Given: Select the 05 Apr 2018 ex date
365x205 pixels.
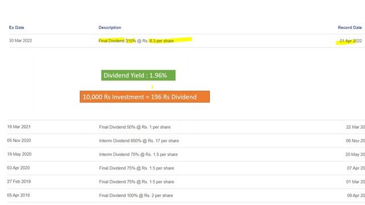Looking at the screenshot, I should [x=18, y=195].
